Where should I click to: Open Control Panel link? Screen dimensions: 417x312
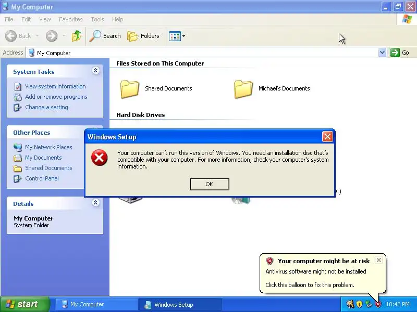tap(42, 178)
